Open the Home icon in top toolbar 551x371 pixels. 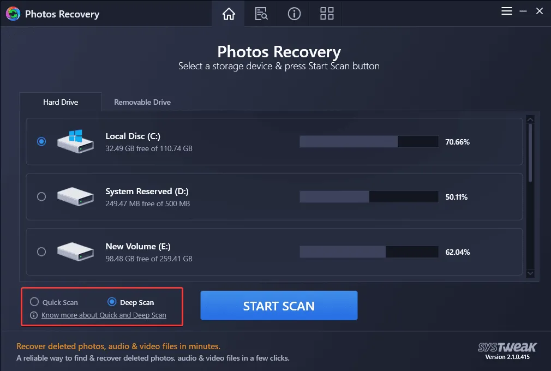point(229,14)
